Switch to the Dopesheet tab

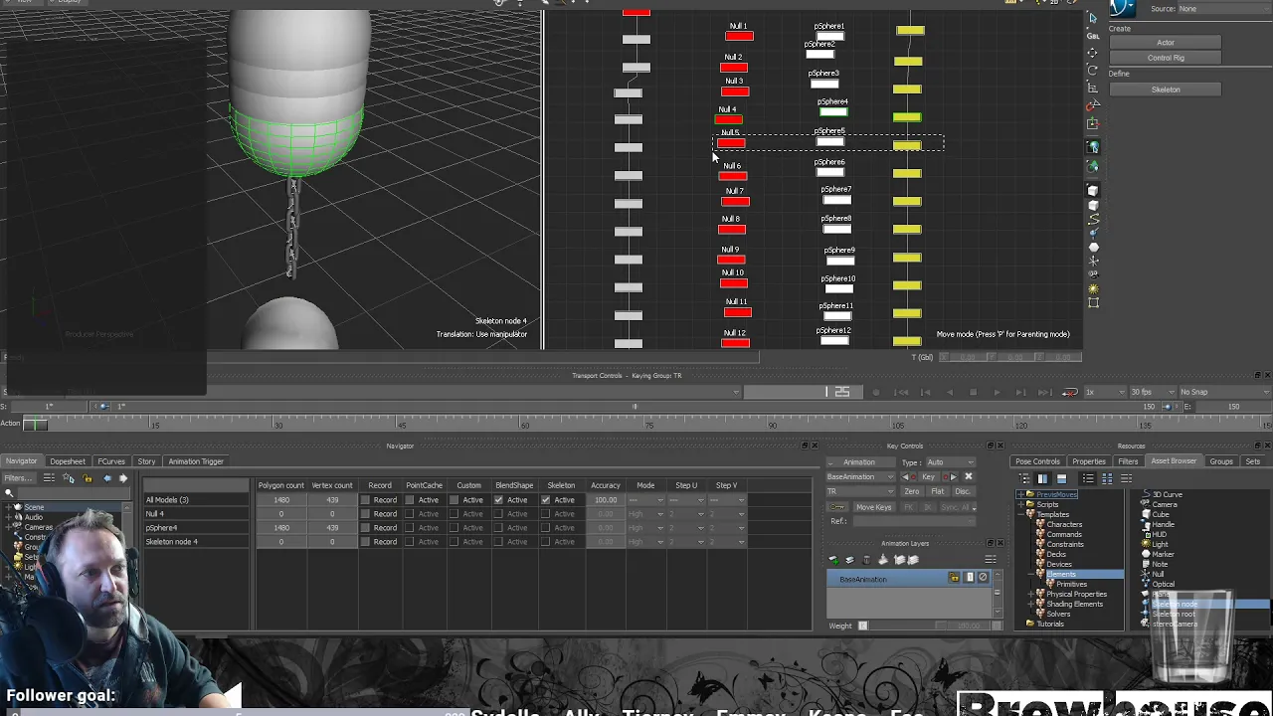pos(68,461)
